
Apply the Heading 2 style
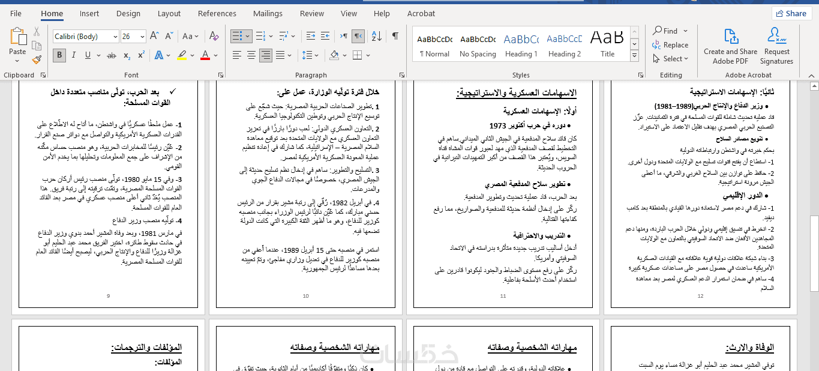(x=564, y=45)
